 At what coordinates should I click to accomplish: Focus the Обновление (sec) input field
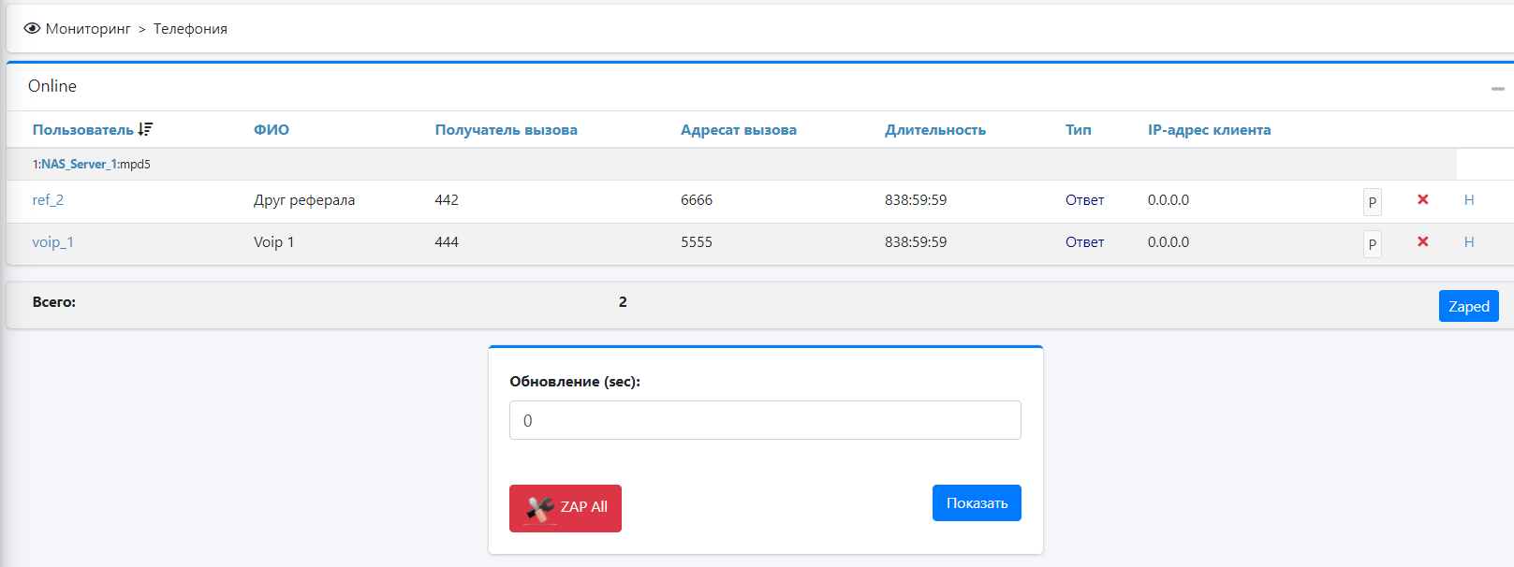[x=764, y=420]
